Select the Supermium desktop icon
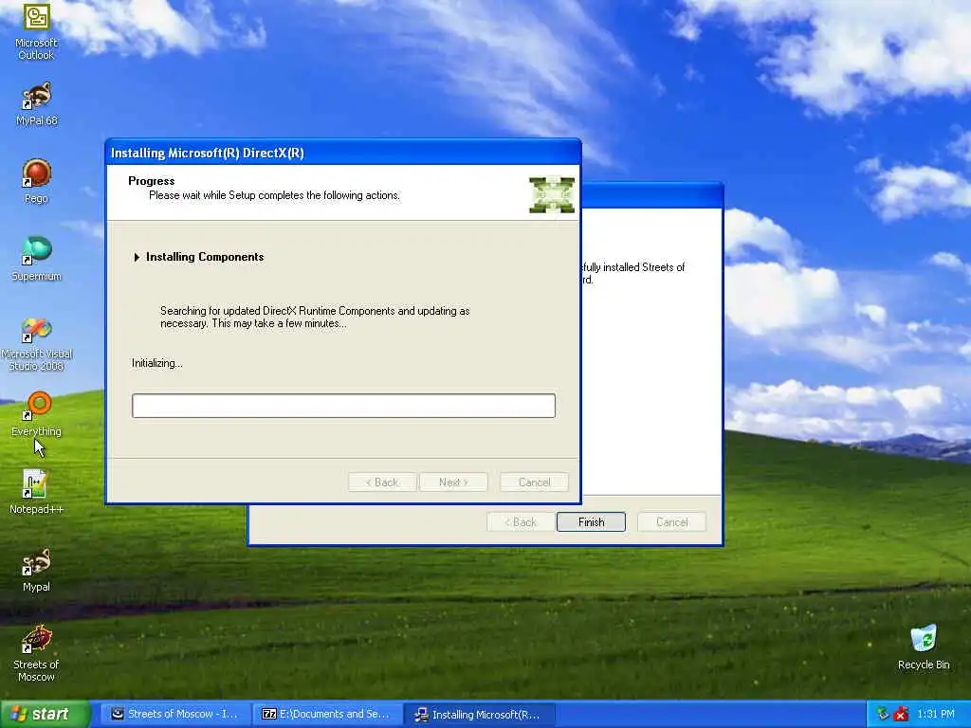 [36, 259]
